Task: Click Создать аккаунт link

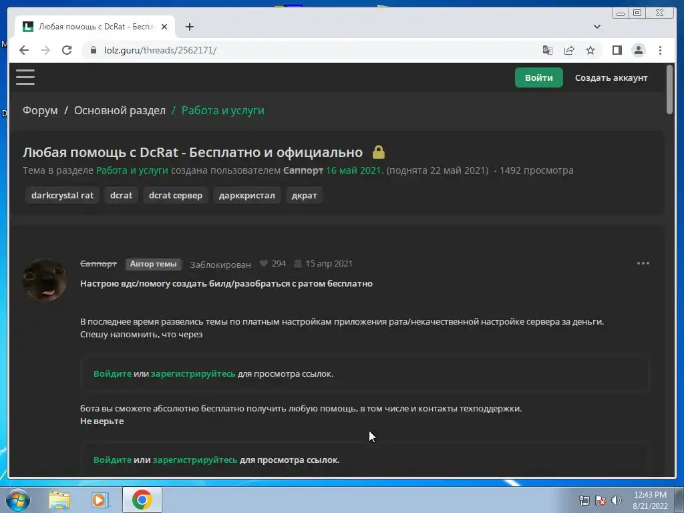Action: tap(611, 77)
